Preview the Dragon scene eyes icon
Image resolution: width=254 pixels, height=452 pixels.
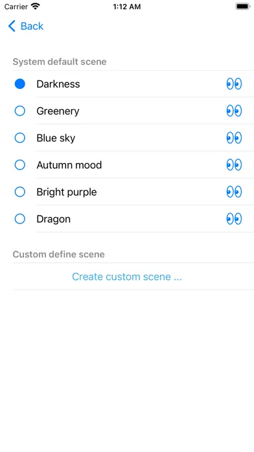pos(234,219)
